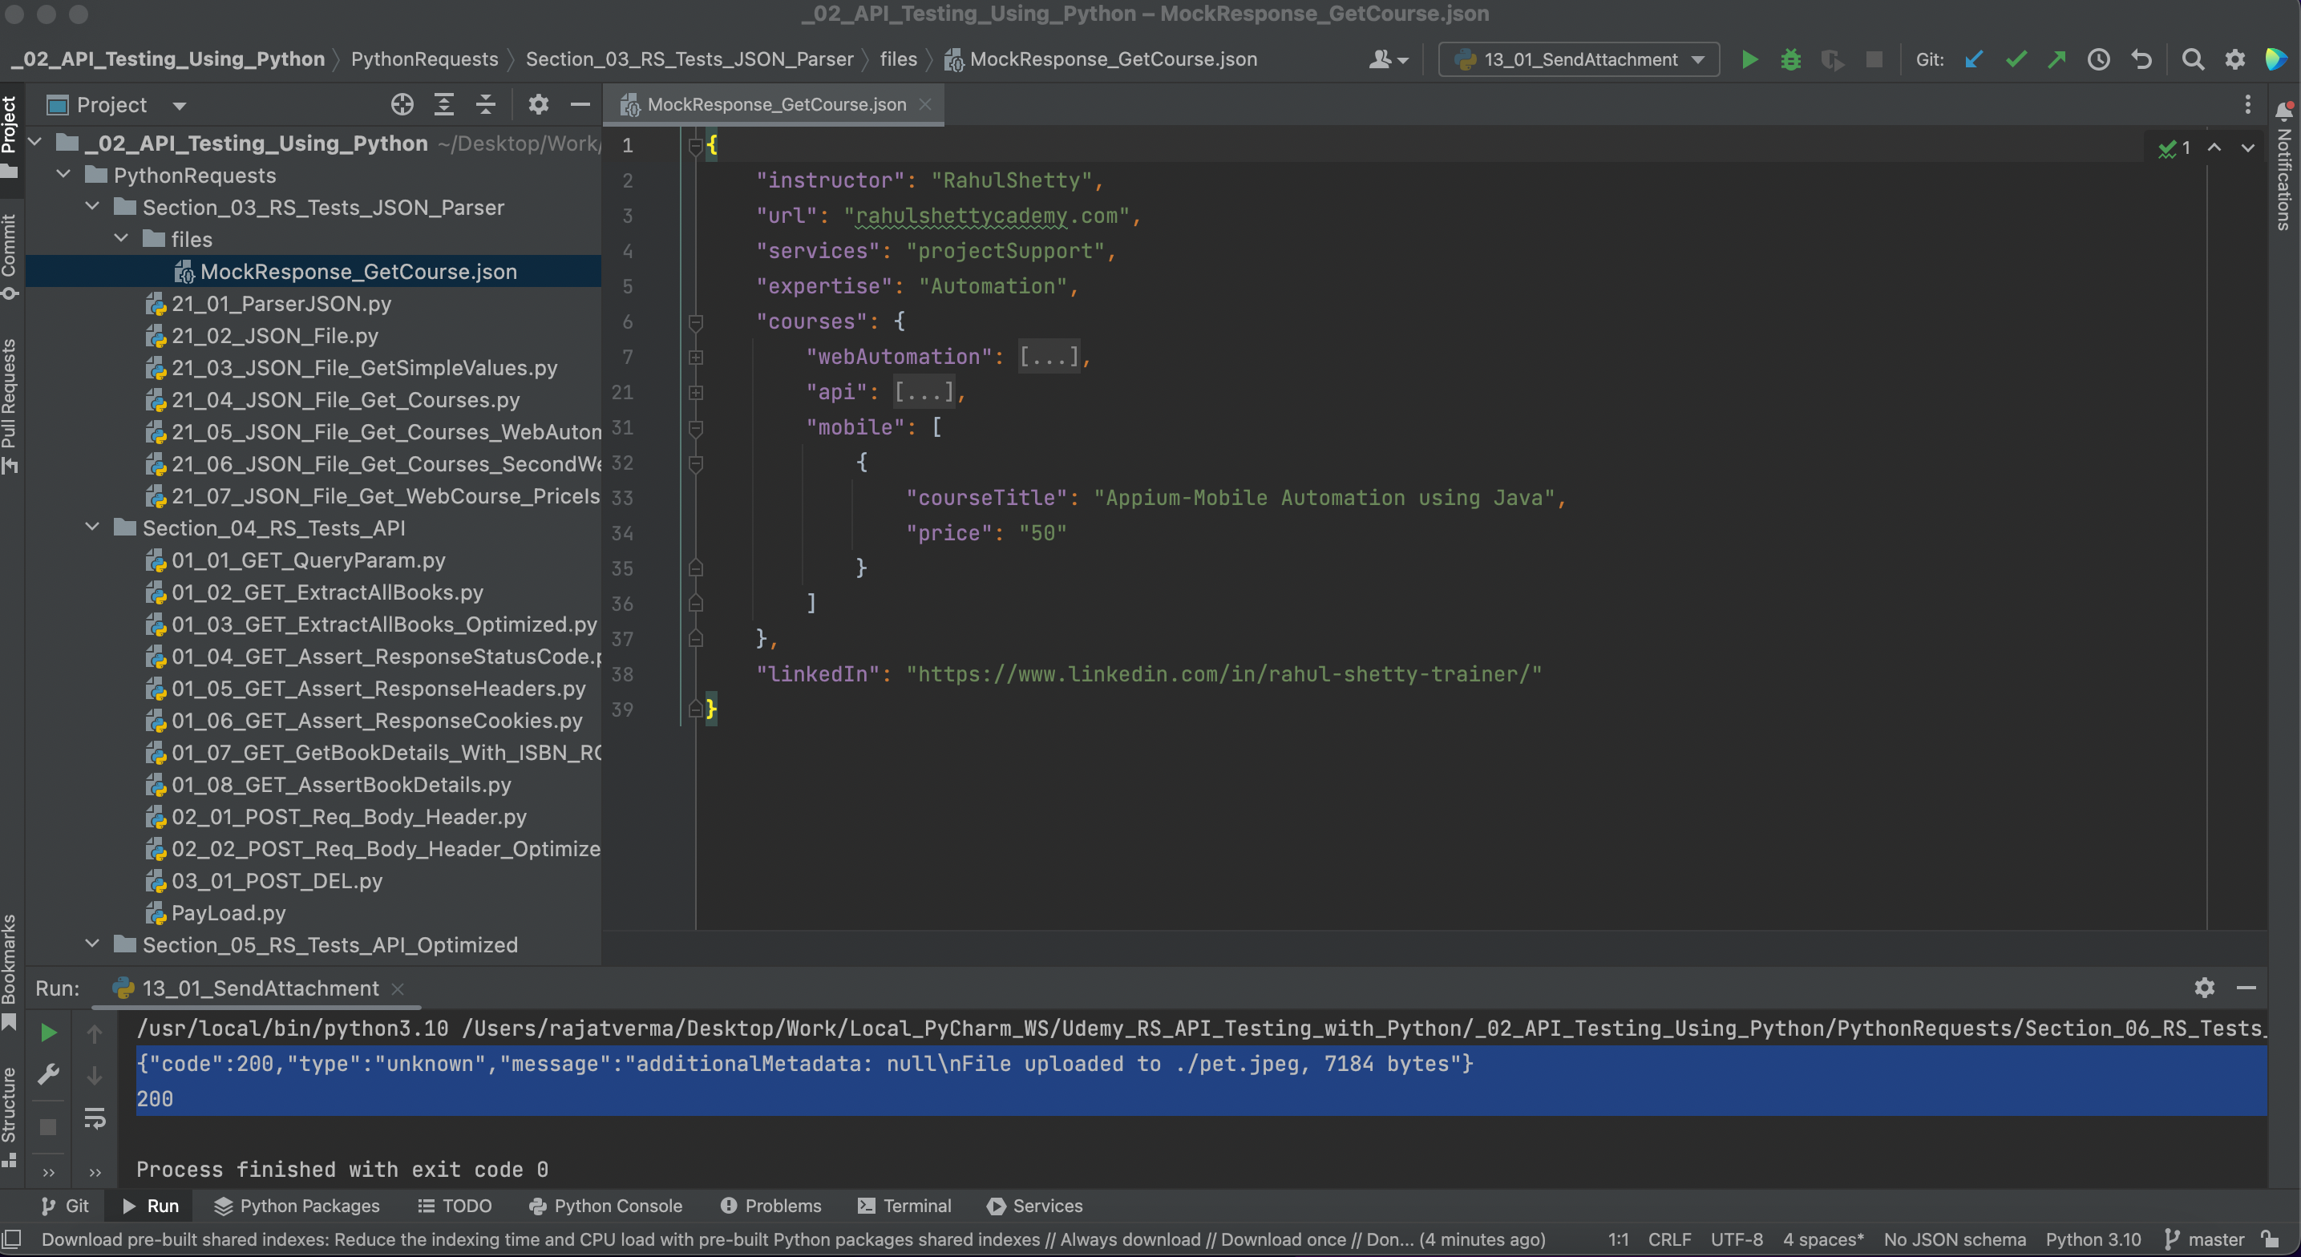
Task: Open the run configuration dropdown 13_01_SendAttachment
Action: [1579, 60]
